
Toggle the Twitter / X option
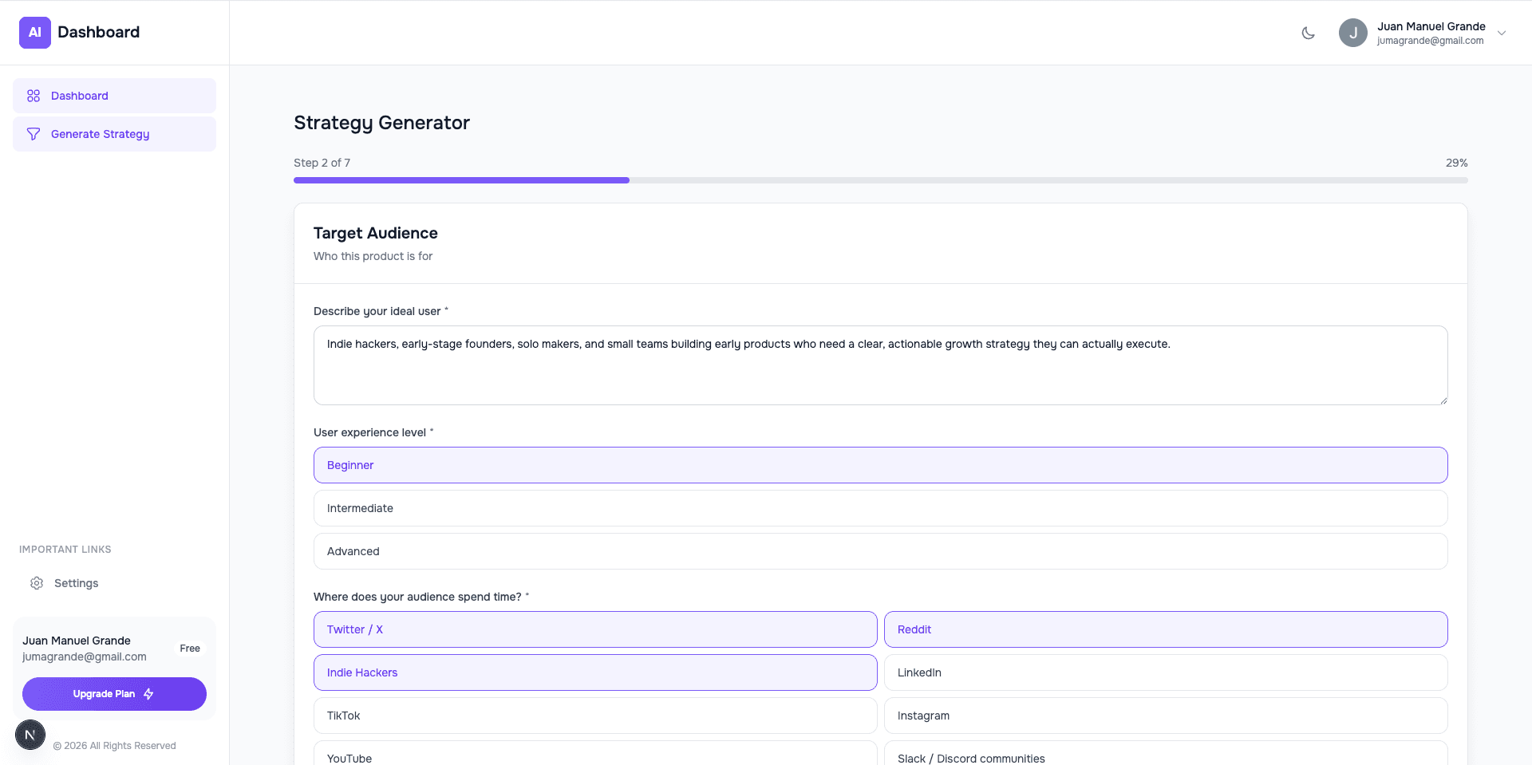point(595,629)
